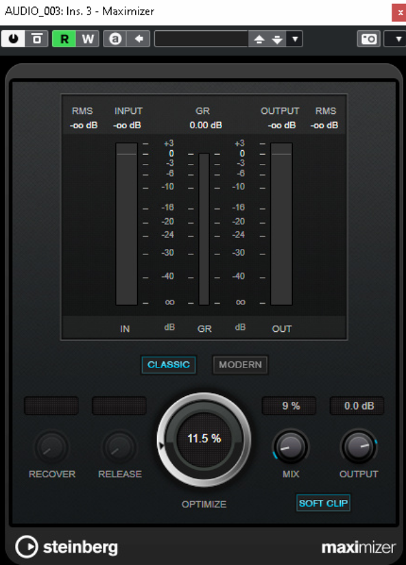Open the preset management dropdown

coord(295,39)
